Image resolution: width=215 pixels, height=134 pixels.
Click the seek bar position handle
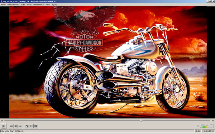pos(141,121)
